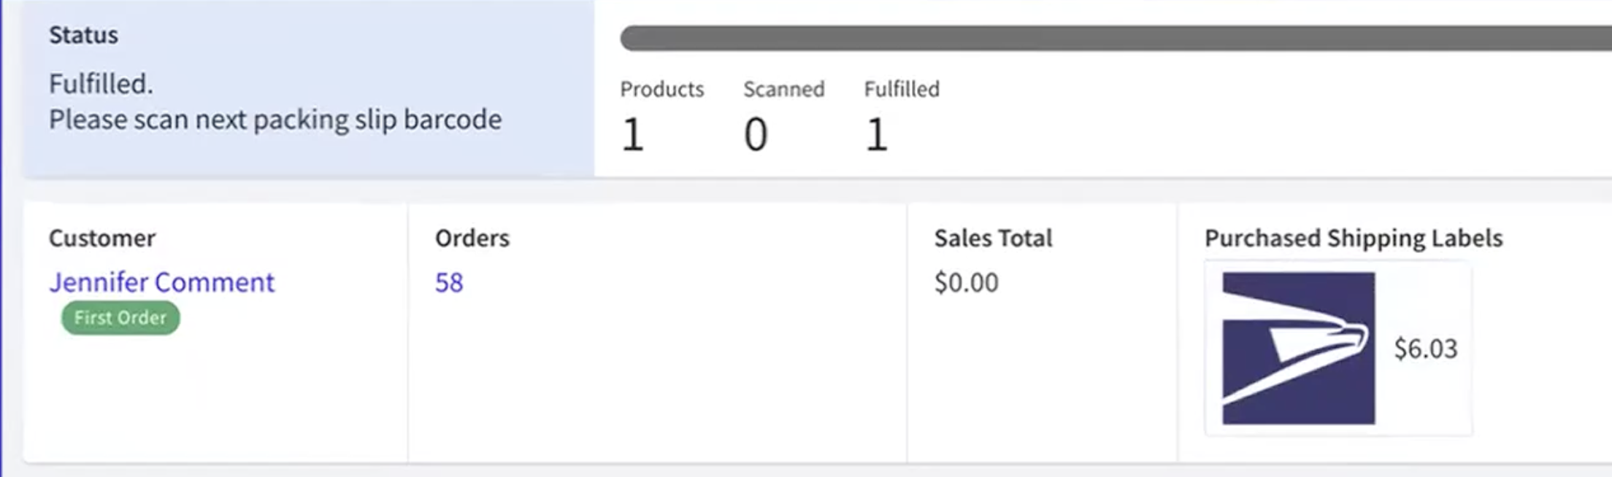Viewport: 1612px width, 477px height.
Task: Click the Sales Total heading
Action: pos(993,238)
